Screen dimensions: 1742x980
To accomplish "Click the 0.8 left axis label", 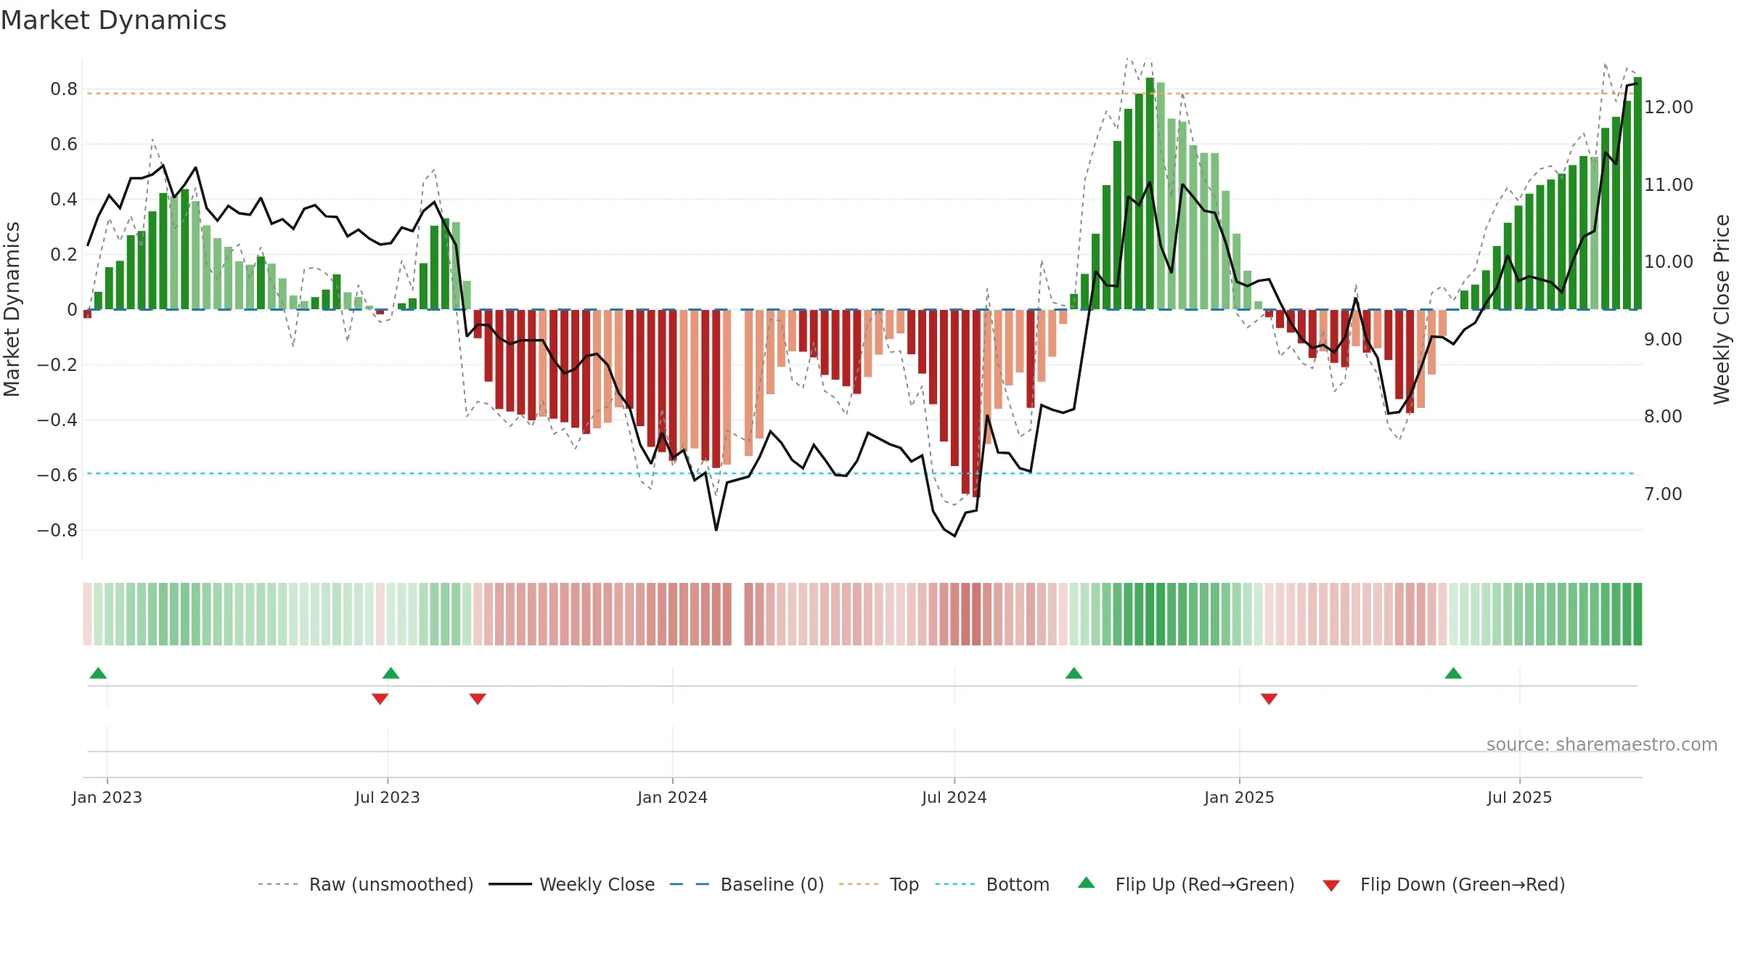I will tap(64, 89).
